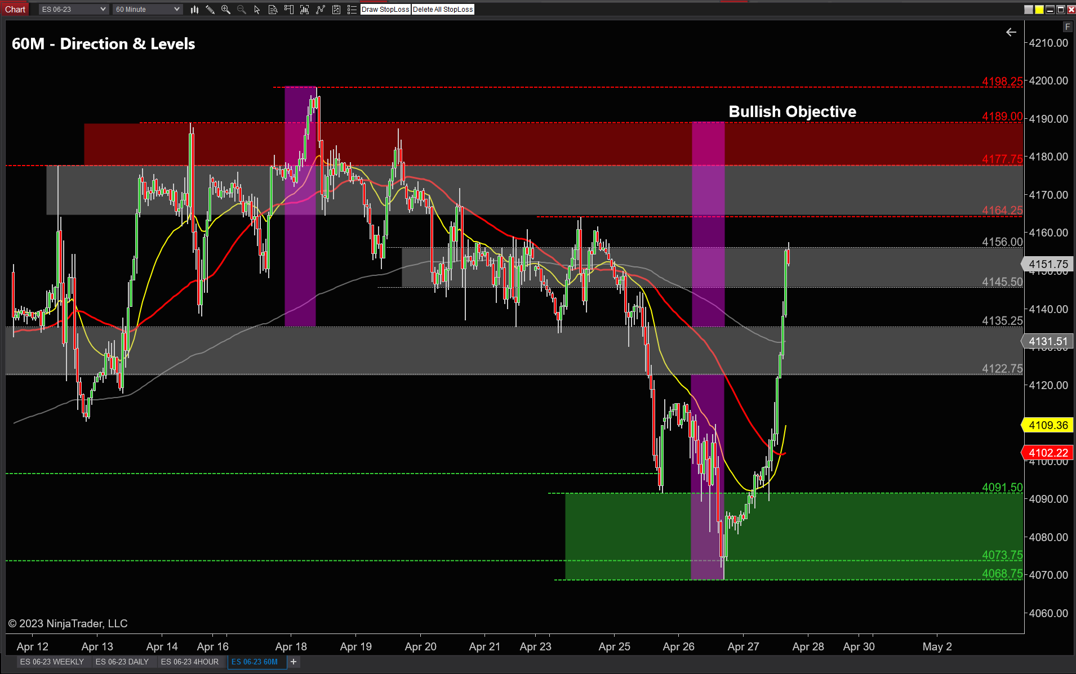Click the 4151.75 current price marker
The image size is (1076, 674).
1047,264
